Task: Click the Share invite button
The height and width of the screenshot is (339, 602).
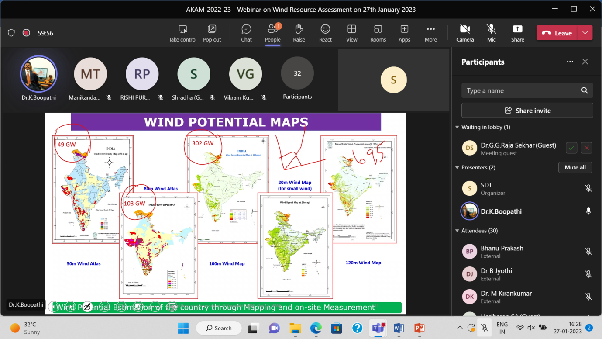Action: pos(527,111)
